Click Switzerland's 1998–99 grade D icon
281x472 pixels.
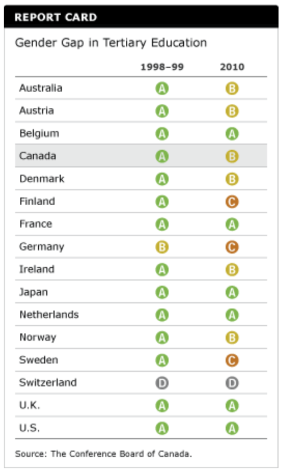pos(162,383)
